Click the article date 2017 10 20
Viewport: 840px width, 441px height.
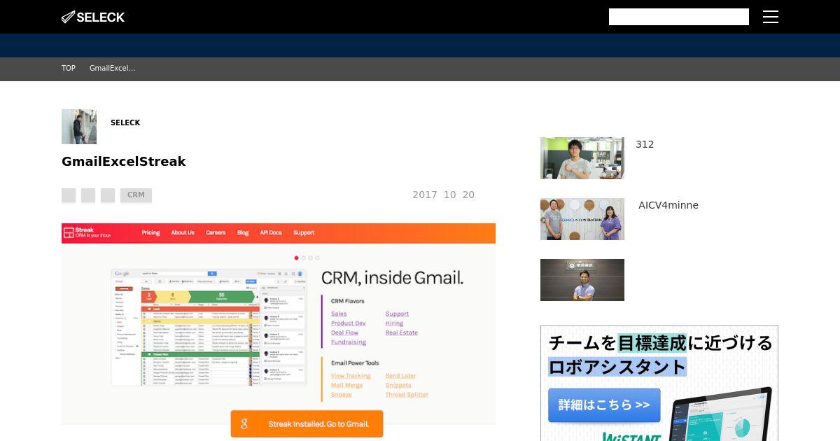444,195
